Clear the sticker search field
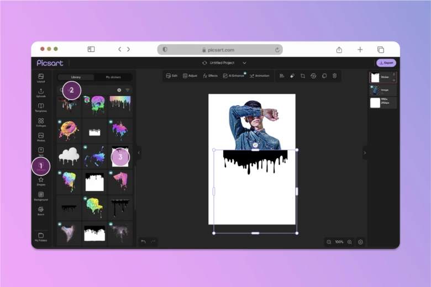The image size is (431, 287). click(119, 90)
